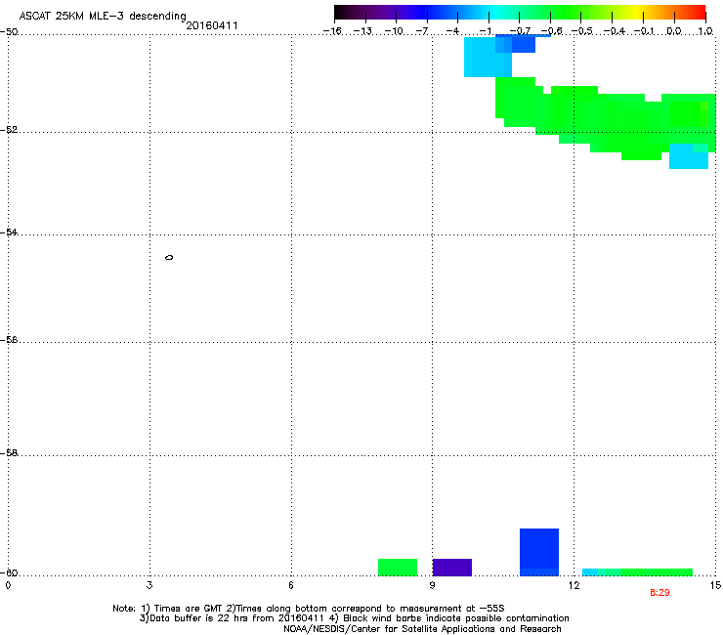Click the longitude axis label "9"

tap(432, 585)
